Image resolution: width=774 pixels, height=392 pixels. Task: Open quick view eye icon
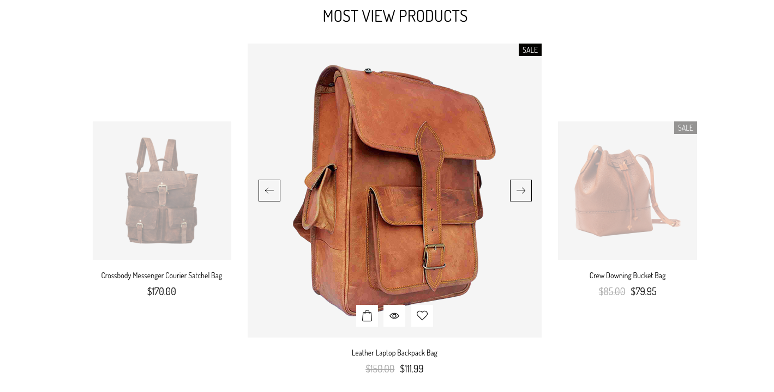point(394,316)
